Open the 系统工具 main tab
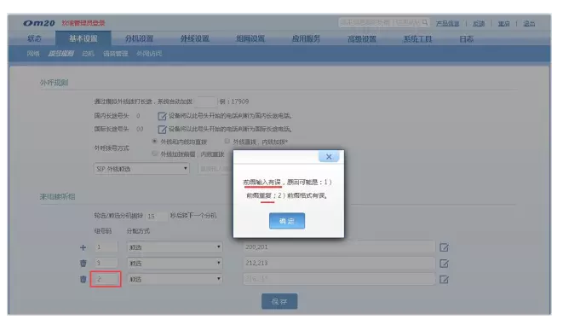 tap(417, 38)
